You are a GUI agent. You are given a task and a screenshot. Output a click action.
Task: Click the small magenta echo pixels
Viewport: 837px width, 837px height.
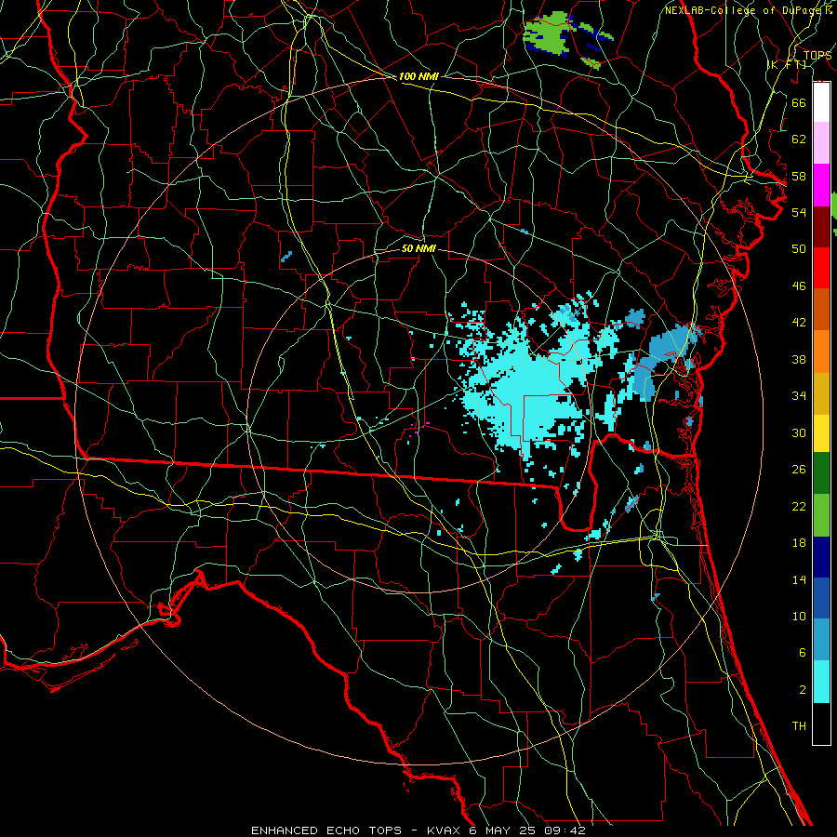(418, 429)
